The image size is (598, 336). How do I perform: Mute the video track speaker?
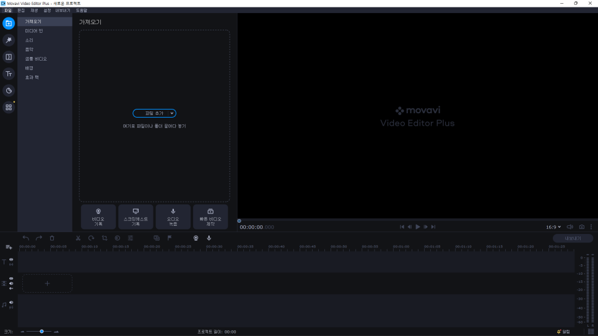point(11,283)
